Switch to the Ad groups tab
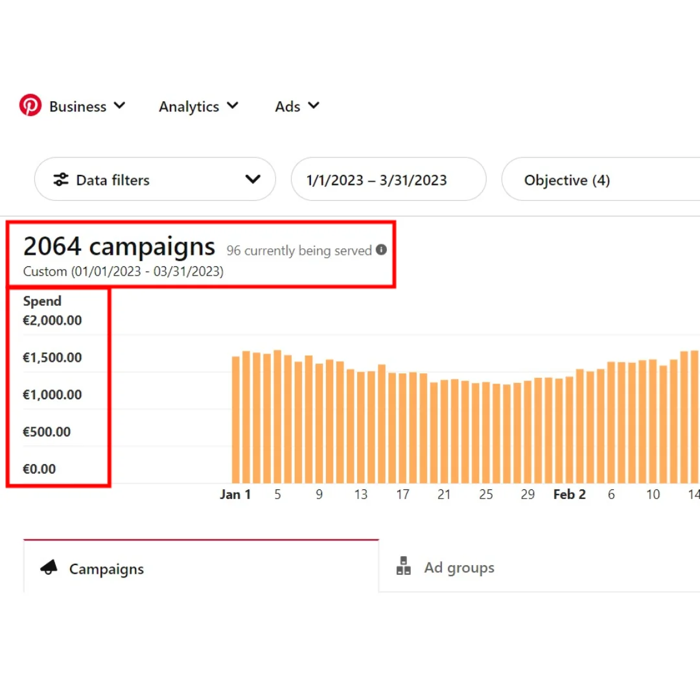Screen dimensions: 700x700 [459, 568]
